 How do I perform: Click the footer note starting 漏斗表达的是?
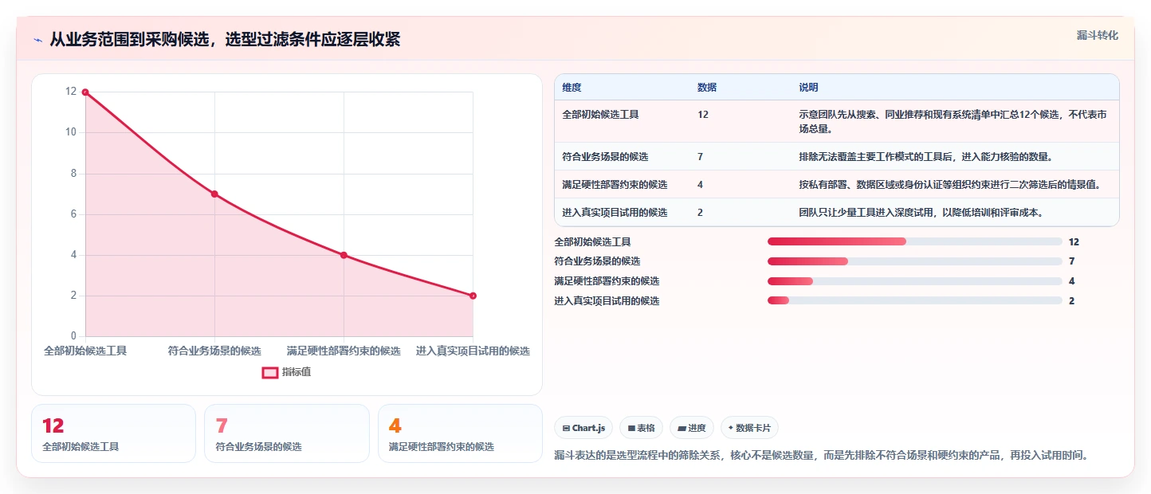pos(821,455)
